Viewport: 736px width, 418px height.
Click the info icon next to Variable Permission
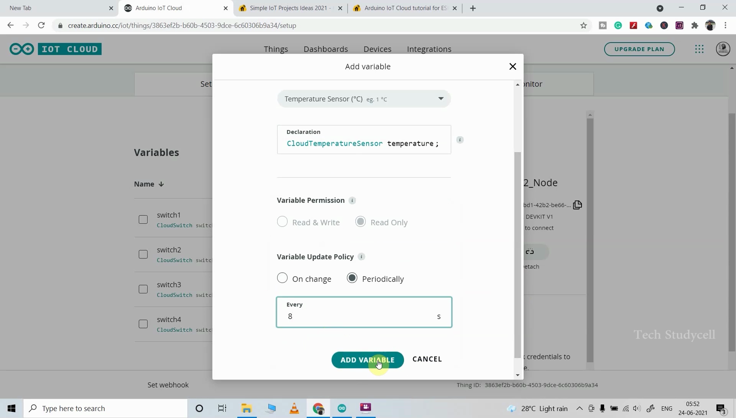click(352, 200)
